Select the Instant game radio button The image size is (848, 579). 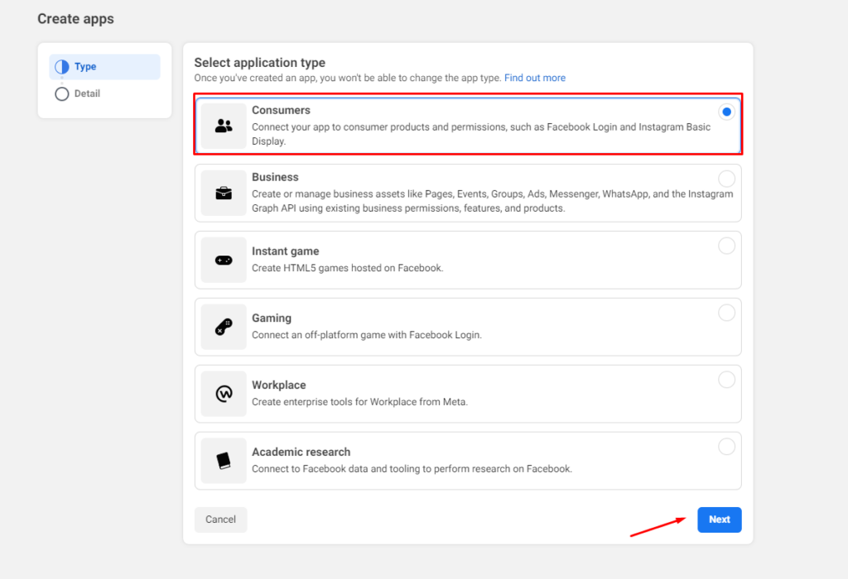[x=726, y=245]
